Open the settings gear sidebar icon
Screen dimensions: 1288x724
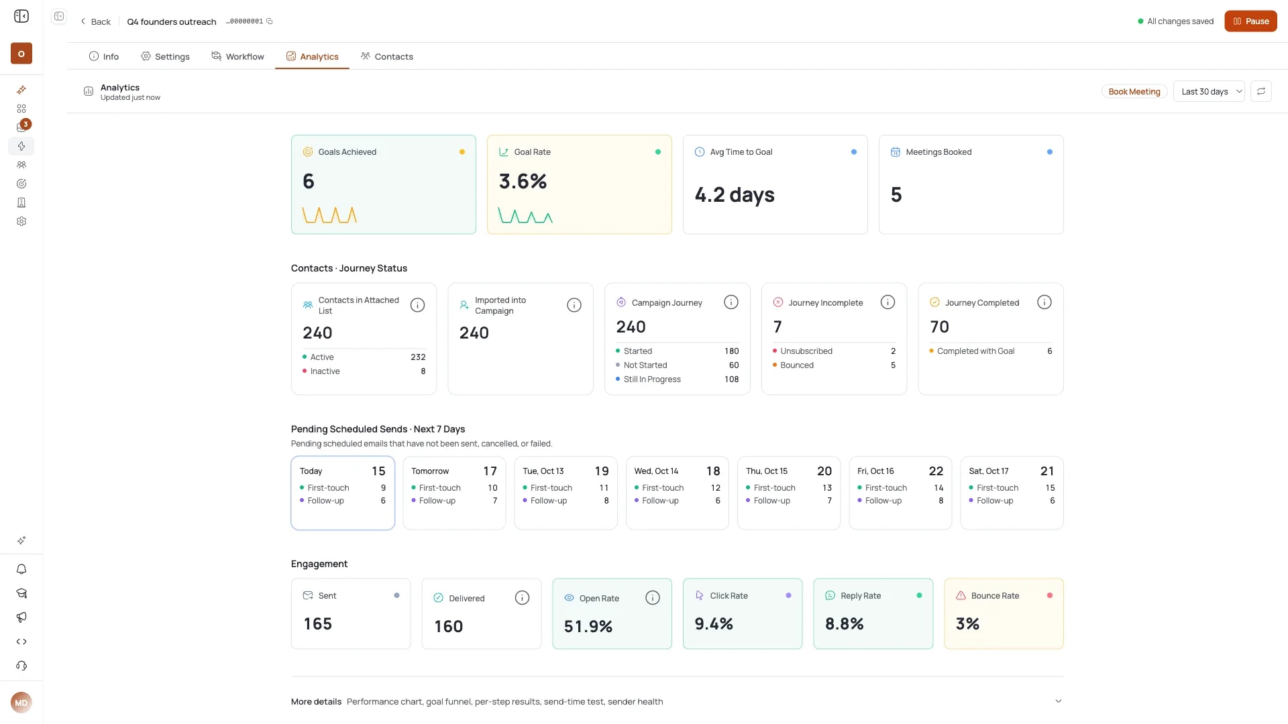point(21,221)
